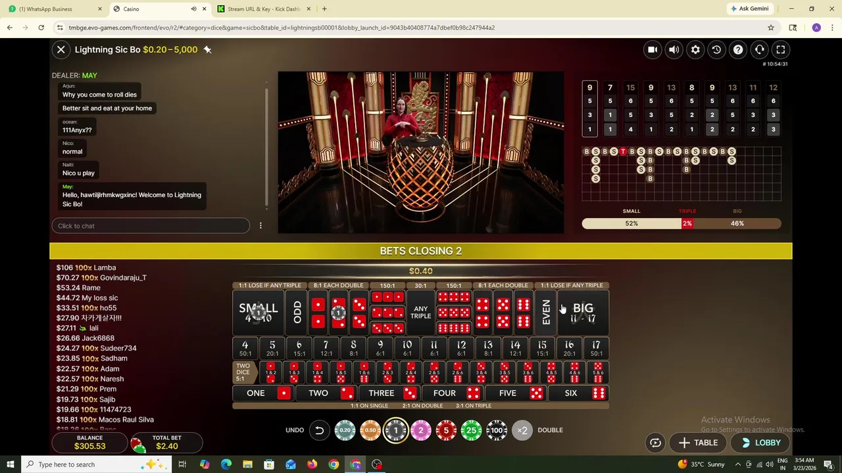Bet on single number THREE
The height and width of the screenshot is (473, 842).
point(389,393)
